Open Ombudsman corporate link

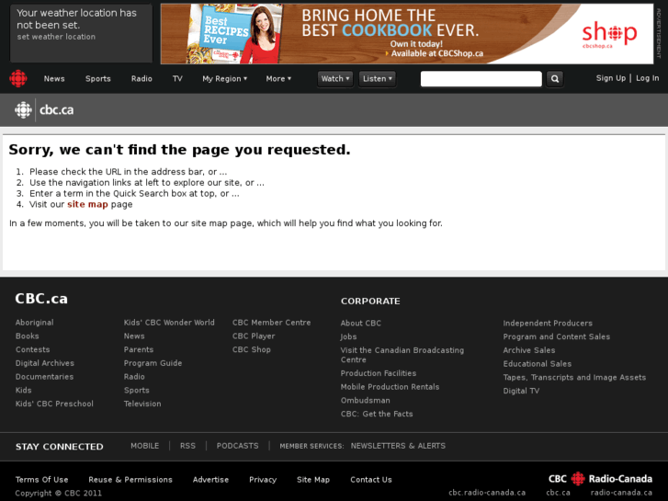tap(365, 401)
